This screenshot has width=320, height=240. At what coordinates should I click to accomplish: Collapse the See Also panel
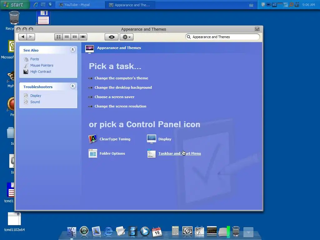point(72,50)
